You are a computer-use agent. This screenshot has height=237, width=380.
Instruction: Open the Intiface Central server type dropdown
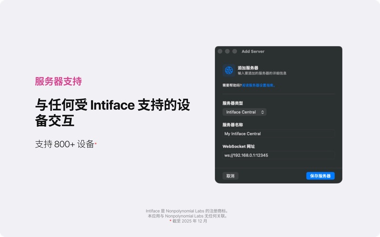[x=244, y=112]
